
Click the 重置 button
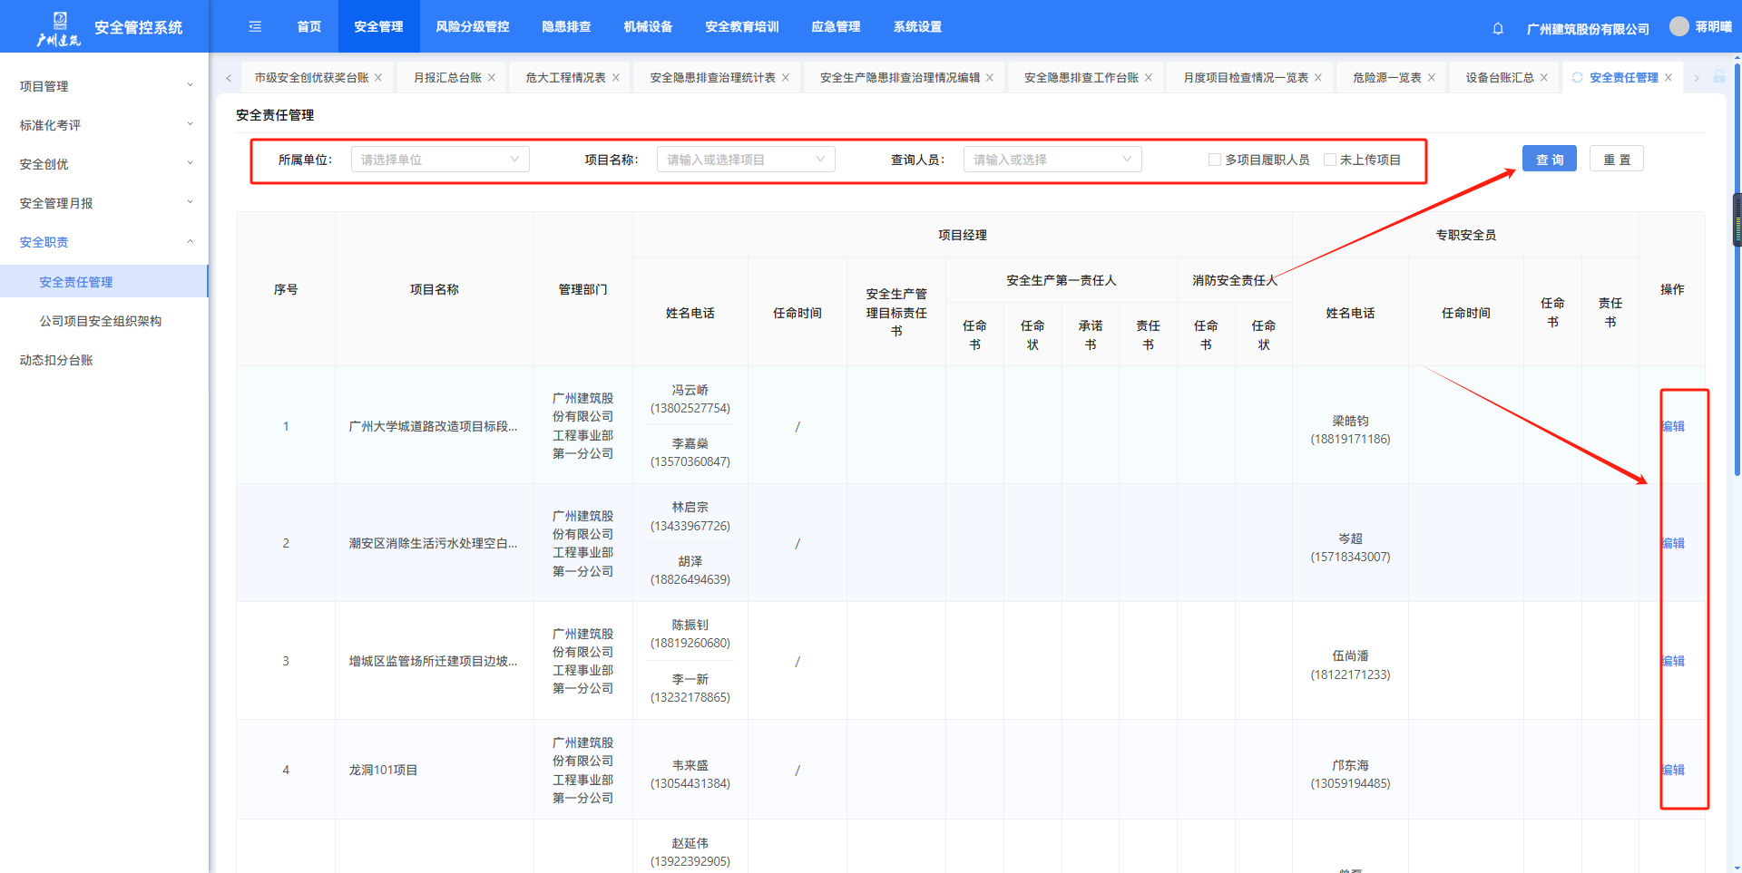point(1616,160)
